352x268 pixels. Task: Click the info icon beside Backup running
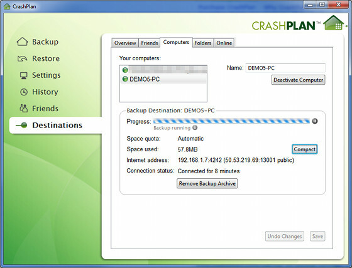tap(195, 128)
